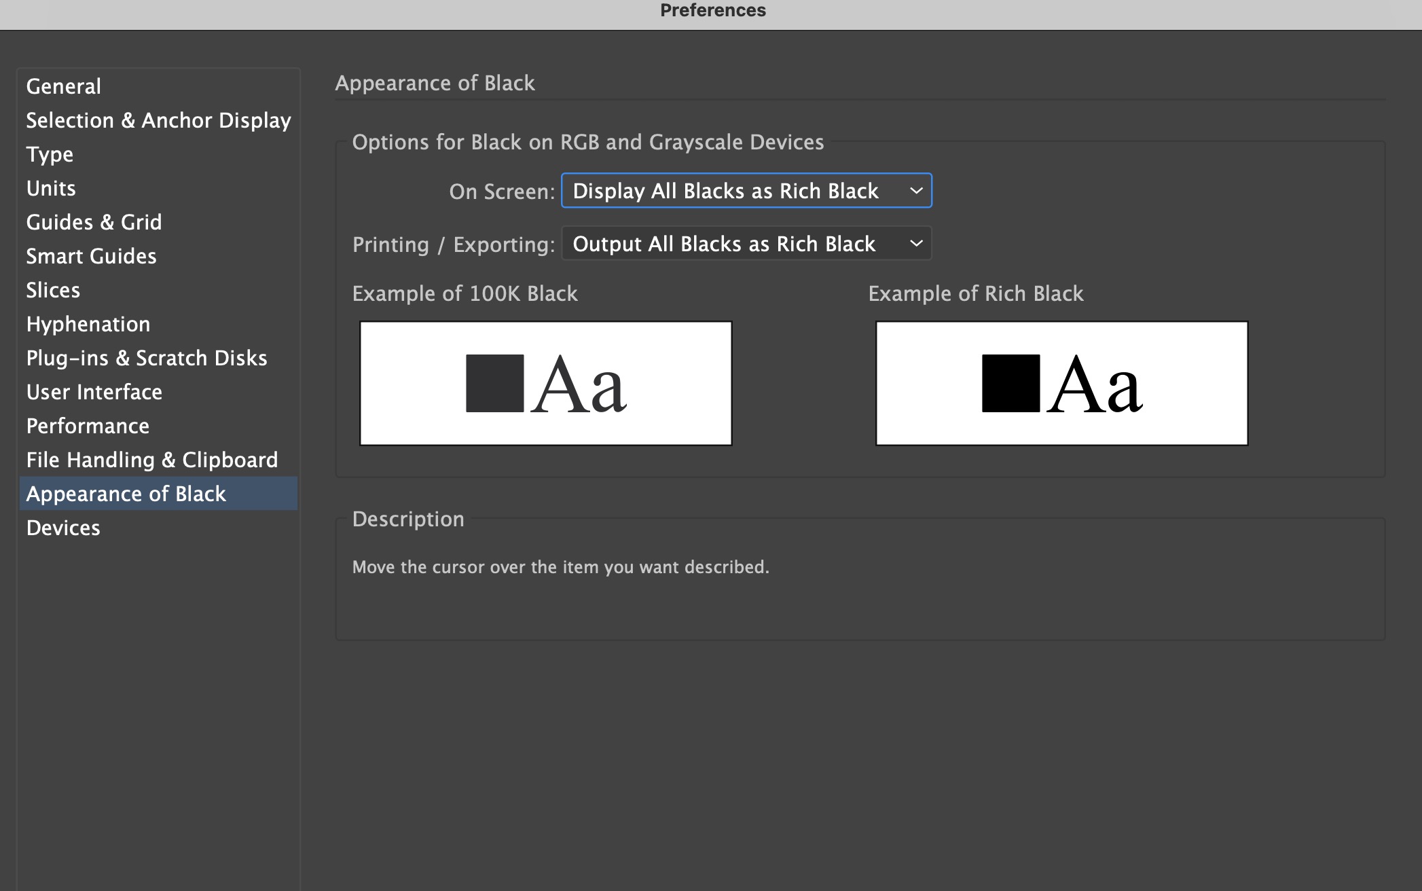The image size is (1422, 891).
Task: Select Smart Guides in the sidebar
Action: click(x=91, y=256)
